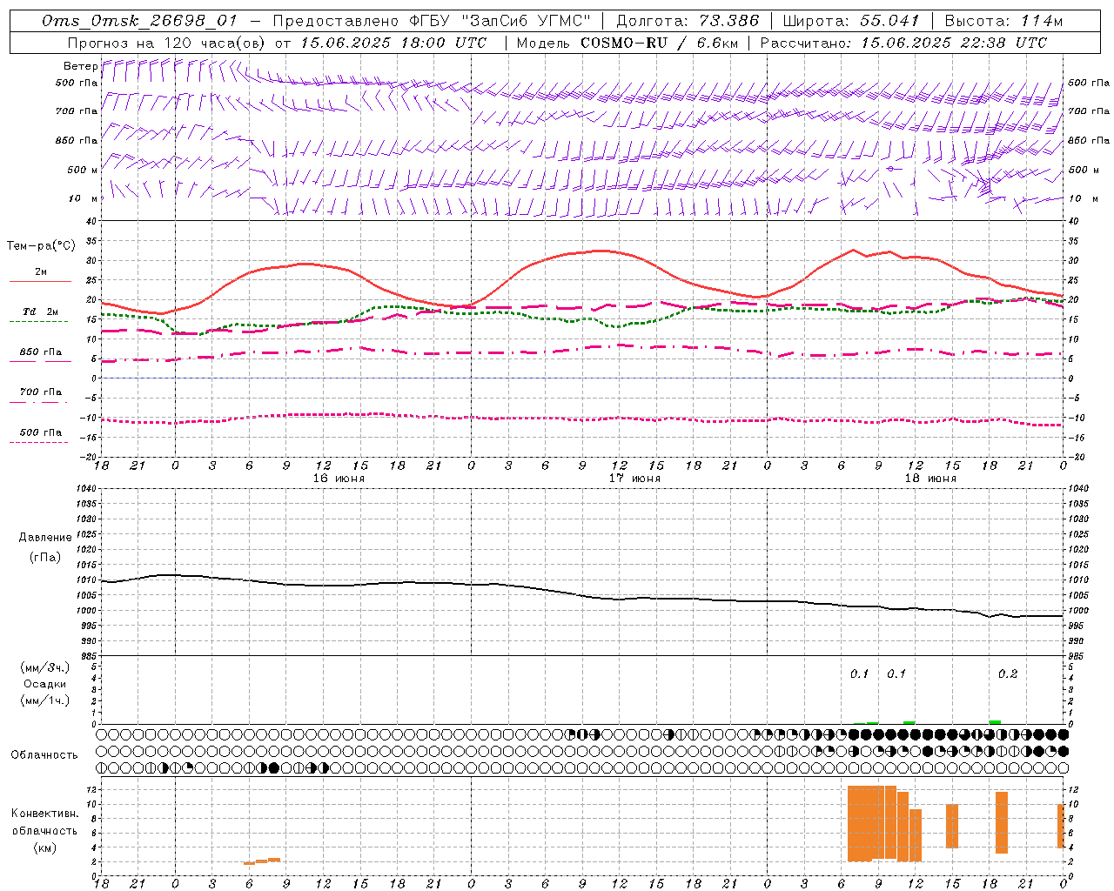Click the 500 м wind level label on left

point(83,170)
